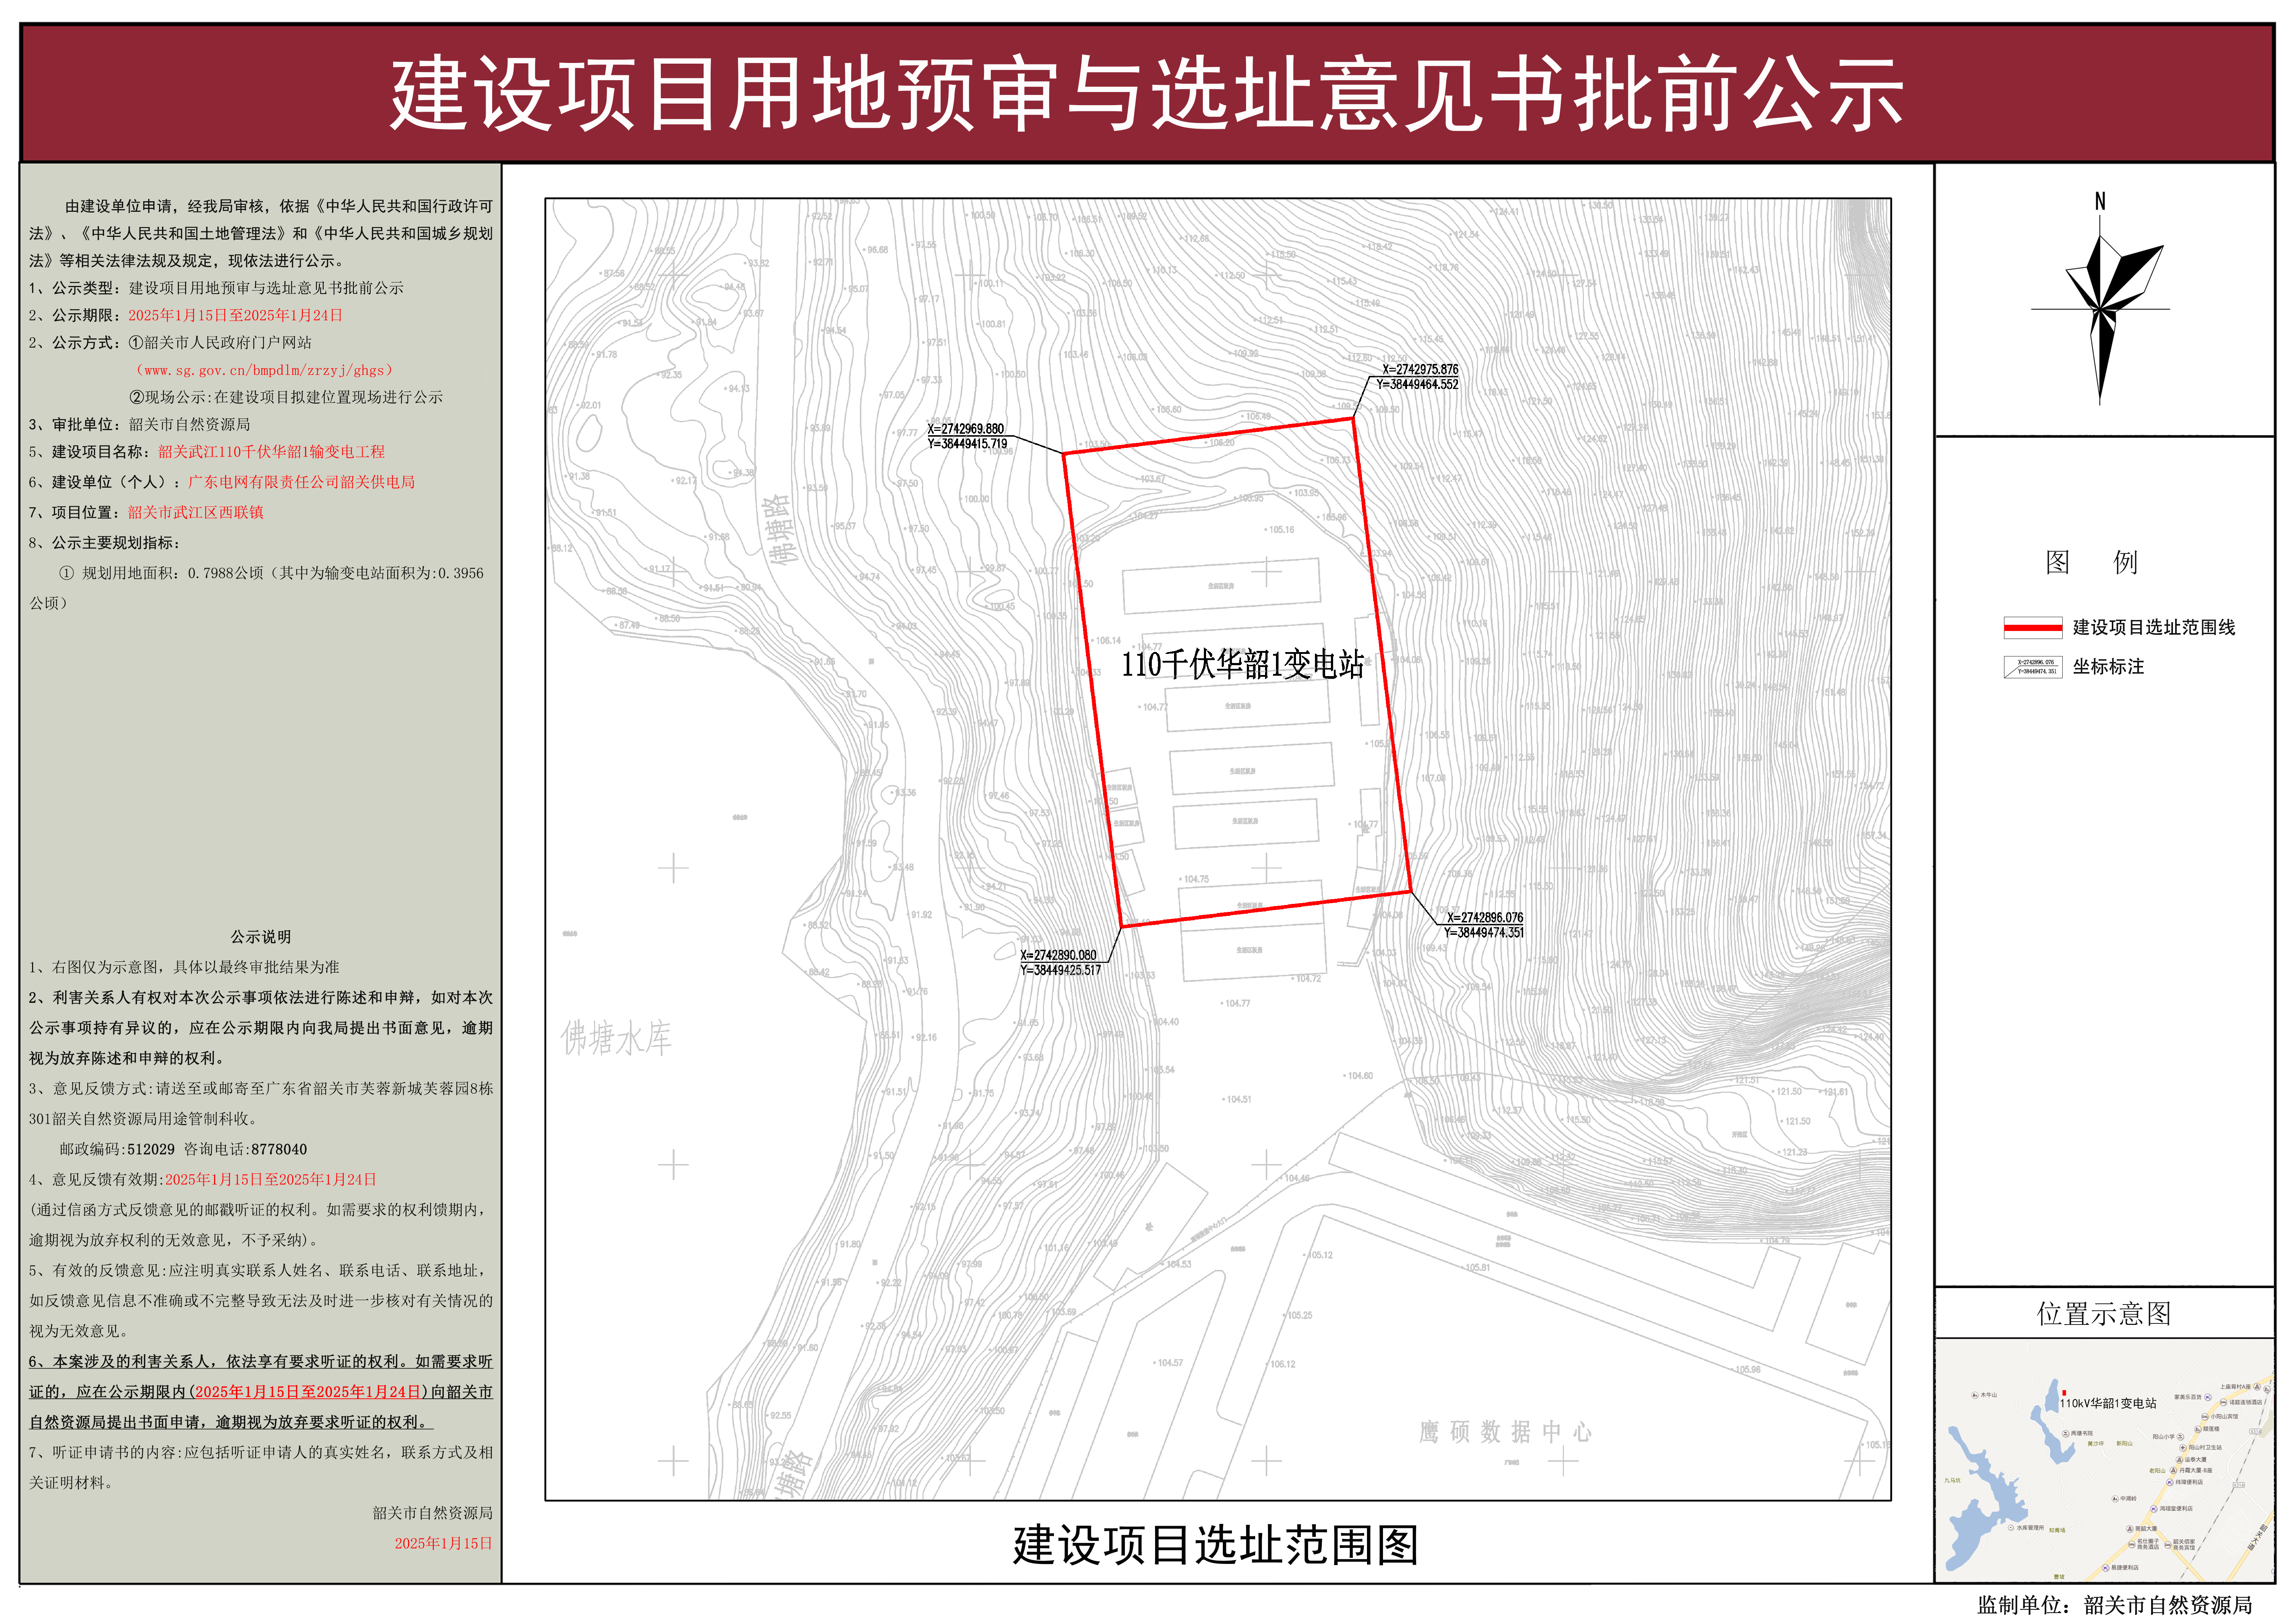Click the 意见反馈有效期 date line
The height and width of the screenshot is (1624, 2296).
coord(203,1180)
